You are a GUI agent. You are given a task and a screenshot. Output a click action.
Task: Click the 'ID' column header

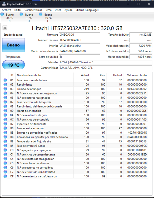click(x=12, y=75)
